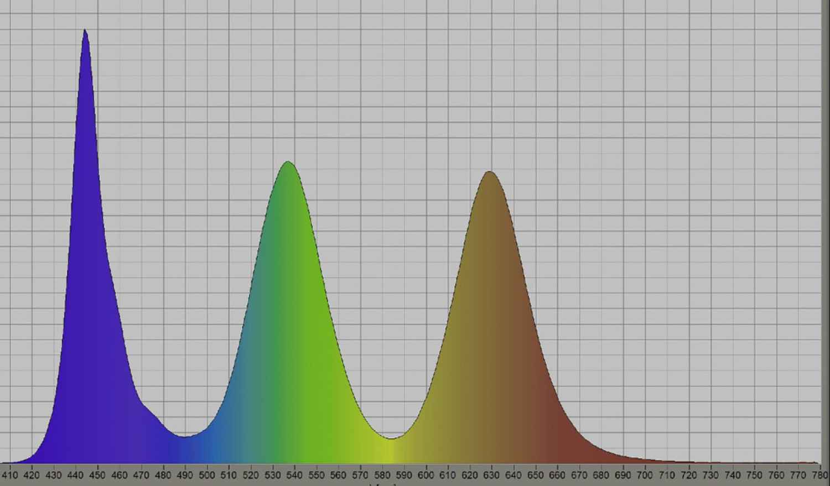Select the 410 label on the wavelength axis
The height and width of the screenshot is (486, 830).
[10, 475]
